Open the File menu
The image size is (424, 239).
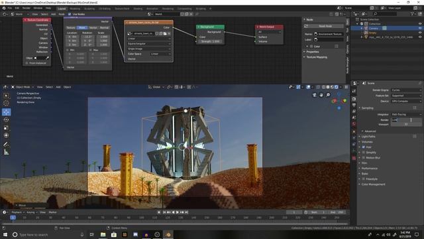10,8
